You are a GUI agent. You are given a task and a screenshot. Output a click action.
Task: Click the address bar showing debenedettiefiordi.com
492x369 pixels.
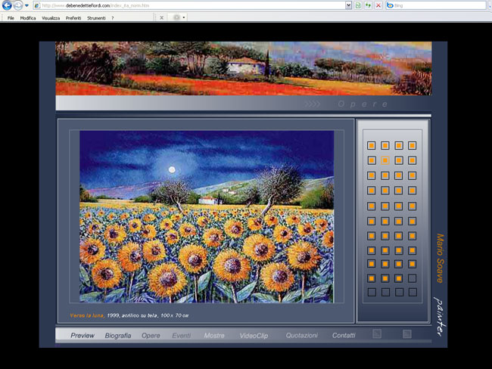192,5
